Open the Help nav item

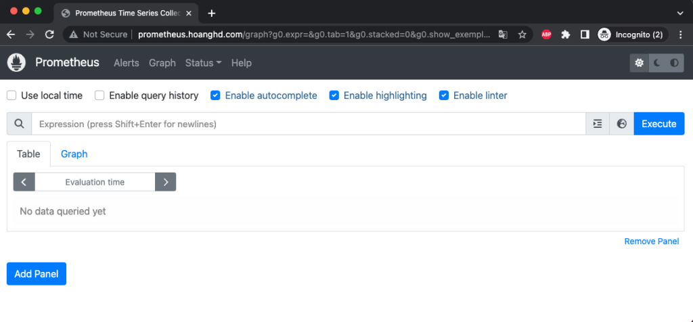coord(242,63)
